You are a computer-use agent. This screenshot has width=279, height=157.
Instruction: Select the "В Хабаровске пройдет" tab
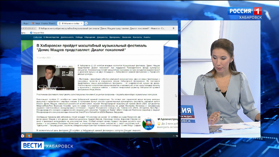pyautogui.click(x=71, y=23)
